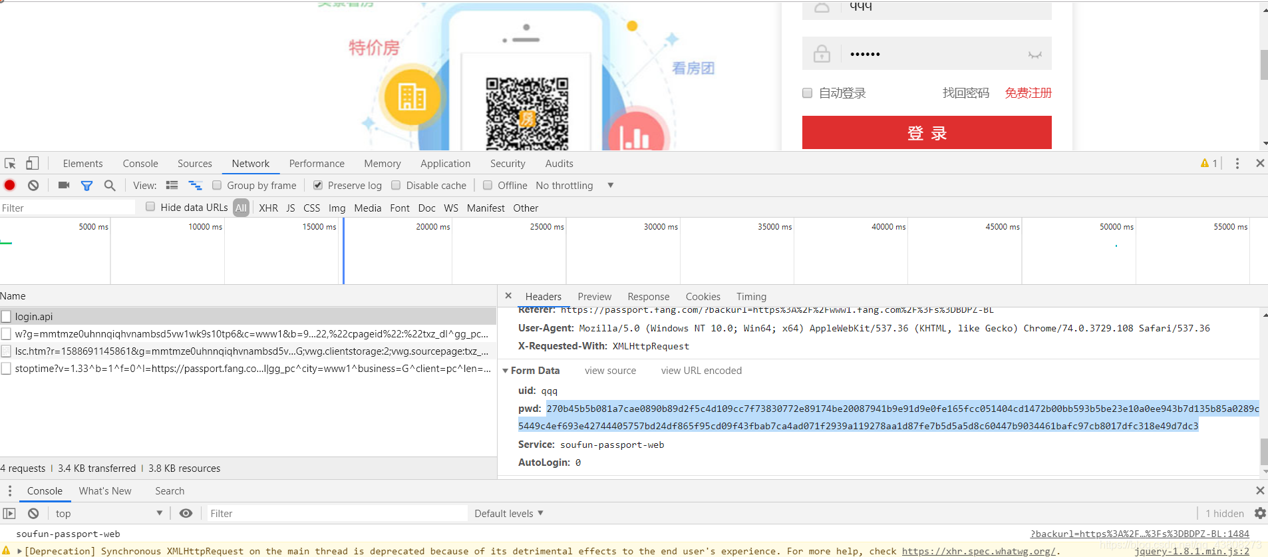Clear the console output
Viewport: 1268px width, 557px height.
coord(33,514)
